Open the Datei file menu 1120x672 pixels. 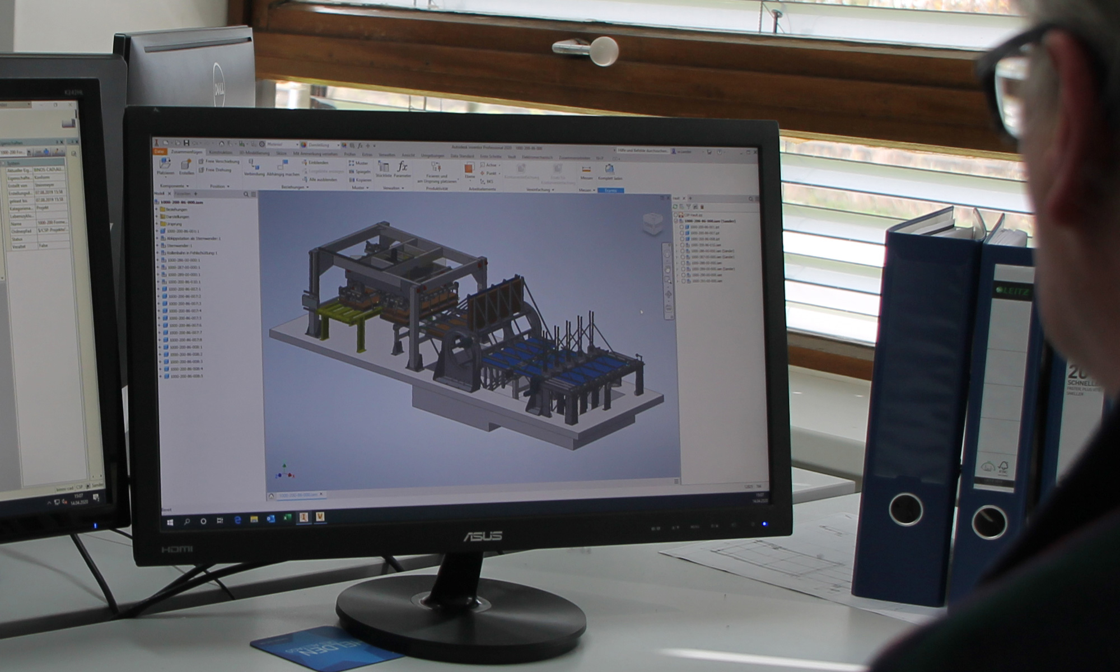coord(160,151)
